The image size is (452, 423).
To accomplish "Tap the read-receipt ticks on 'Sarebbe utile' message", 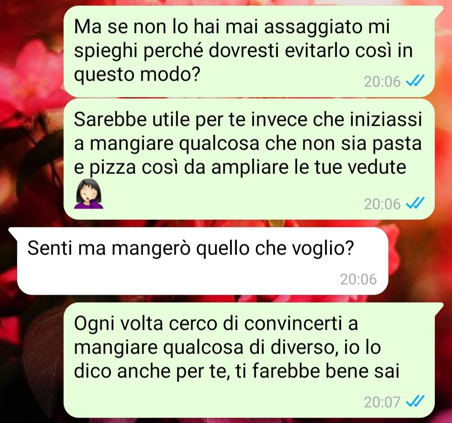I will 415,203.
